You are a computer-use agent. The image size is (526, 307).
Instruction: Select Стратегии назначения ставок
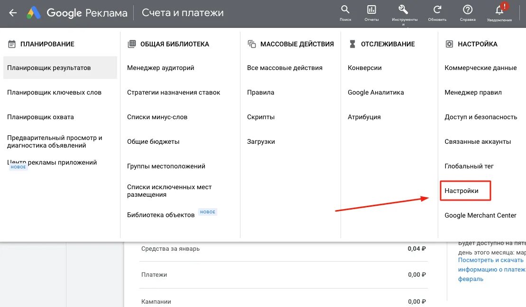coord(174,93)
